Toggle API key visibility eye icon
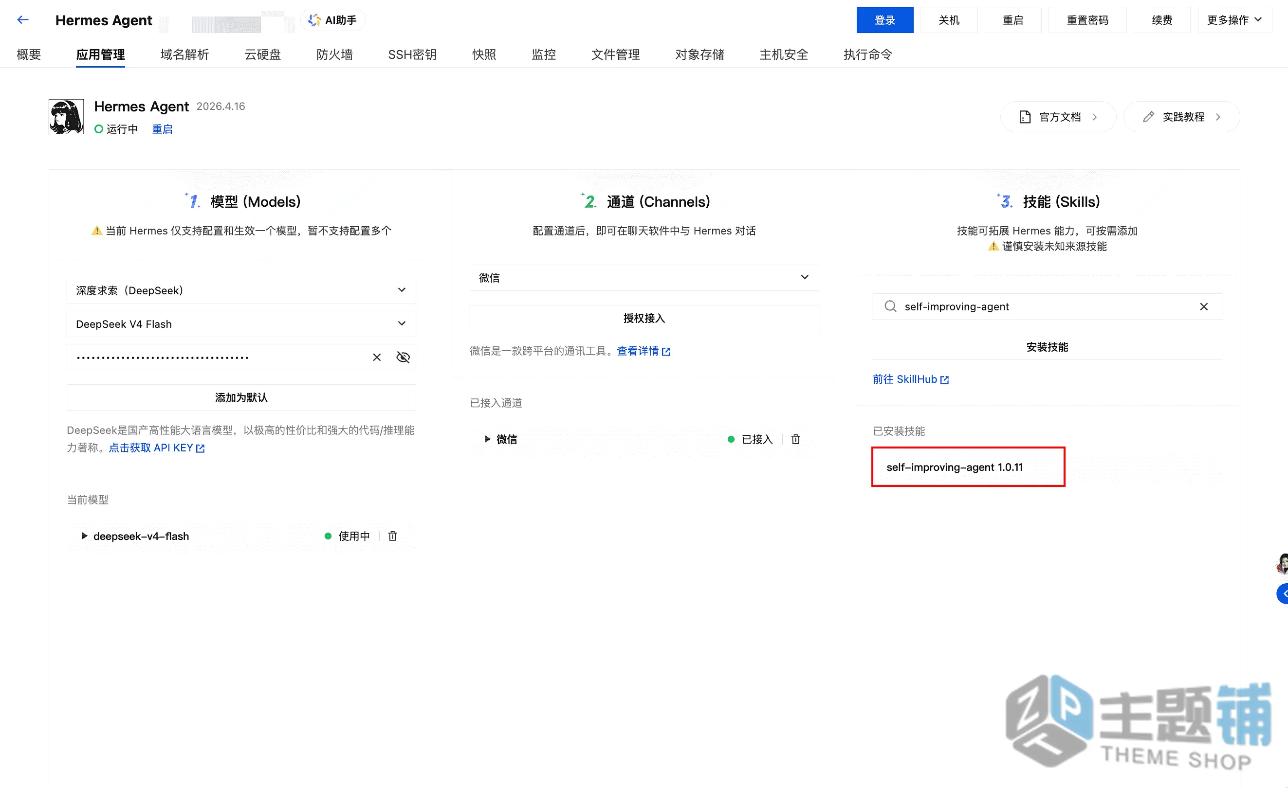Viewport: 1288px width, 788px height. (x=403, y=357)
